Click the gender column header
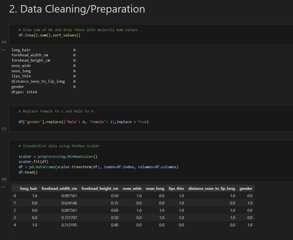This screenshot has height=240, width=293. point(246,189)
